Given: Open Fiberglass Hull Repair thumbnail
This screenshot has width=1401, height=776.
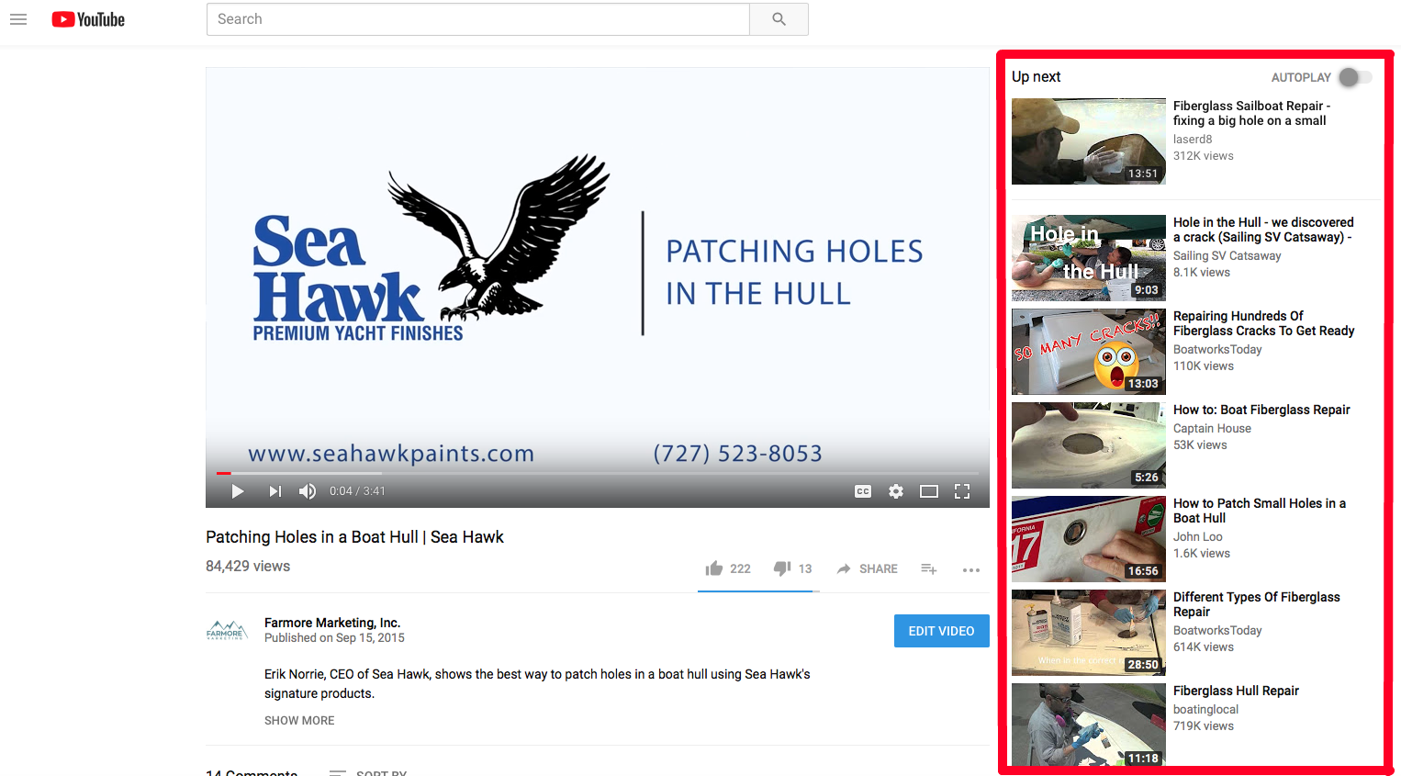Looking at the screenshot, I should click(x=1089, y=726).
